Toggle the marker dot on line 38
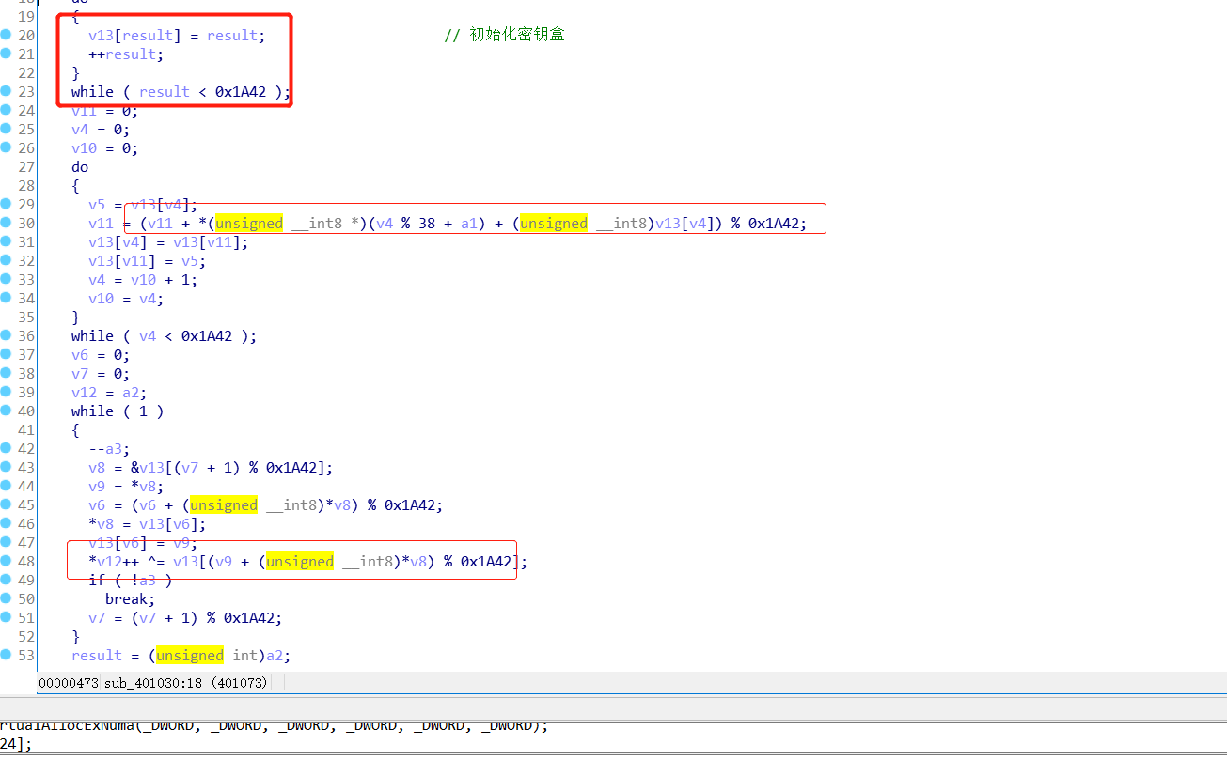The height and width of the screenshot is (760, 1227). point(6,373)
